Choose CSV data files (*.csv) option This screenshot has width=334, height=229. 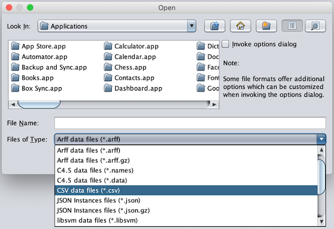point(186,190)
